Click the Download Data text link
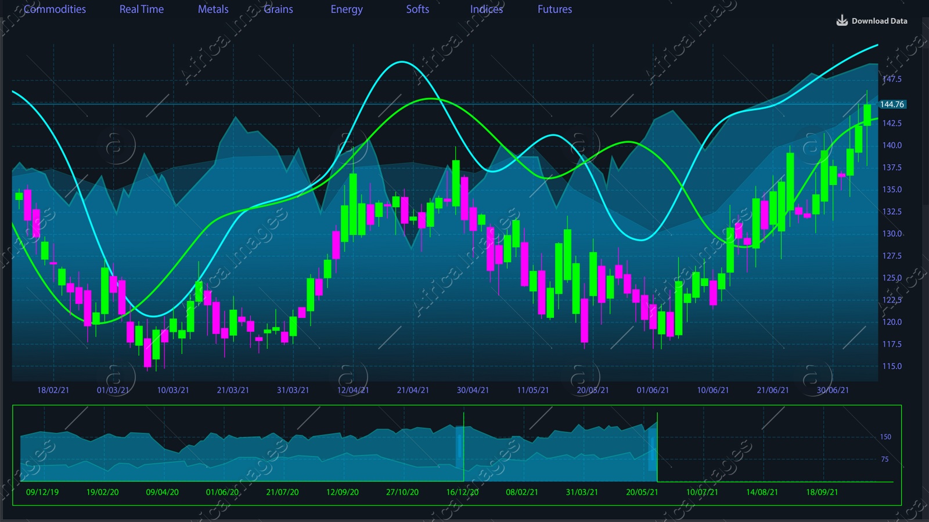Image resolution: width=929 pixels, height=522 pixels. 879,21
